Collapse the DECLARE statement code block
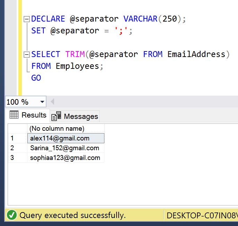 click(x=26, y=19)
